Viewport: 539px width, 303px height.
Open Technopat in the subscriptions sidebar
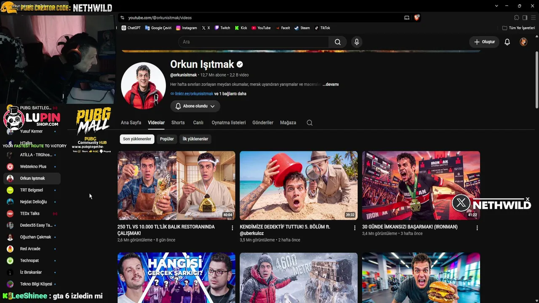[x=32, y=260]
